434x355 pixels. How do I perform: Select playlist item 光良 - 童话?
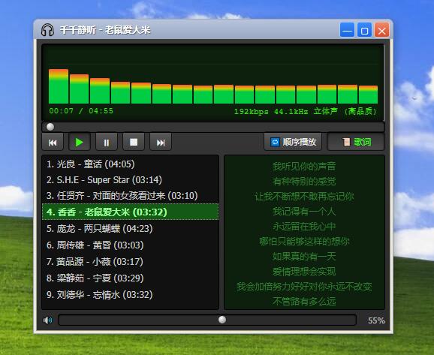[130, 164]
